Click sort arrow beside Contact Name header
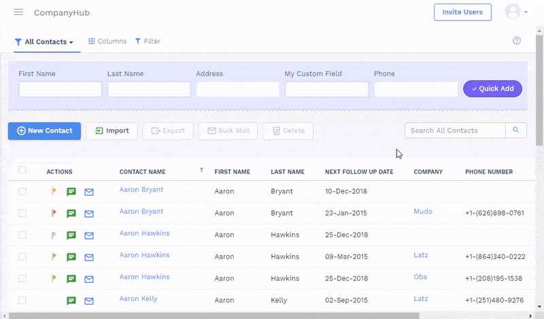Image resolution: width=544 pixels, height=319 pixels. tap(201, 171)
